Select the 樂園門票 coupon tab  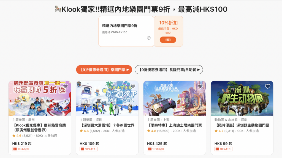pos(104,70)
